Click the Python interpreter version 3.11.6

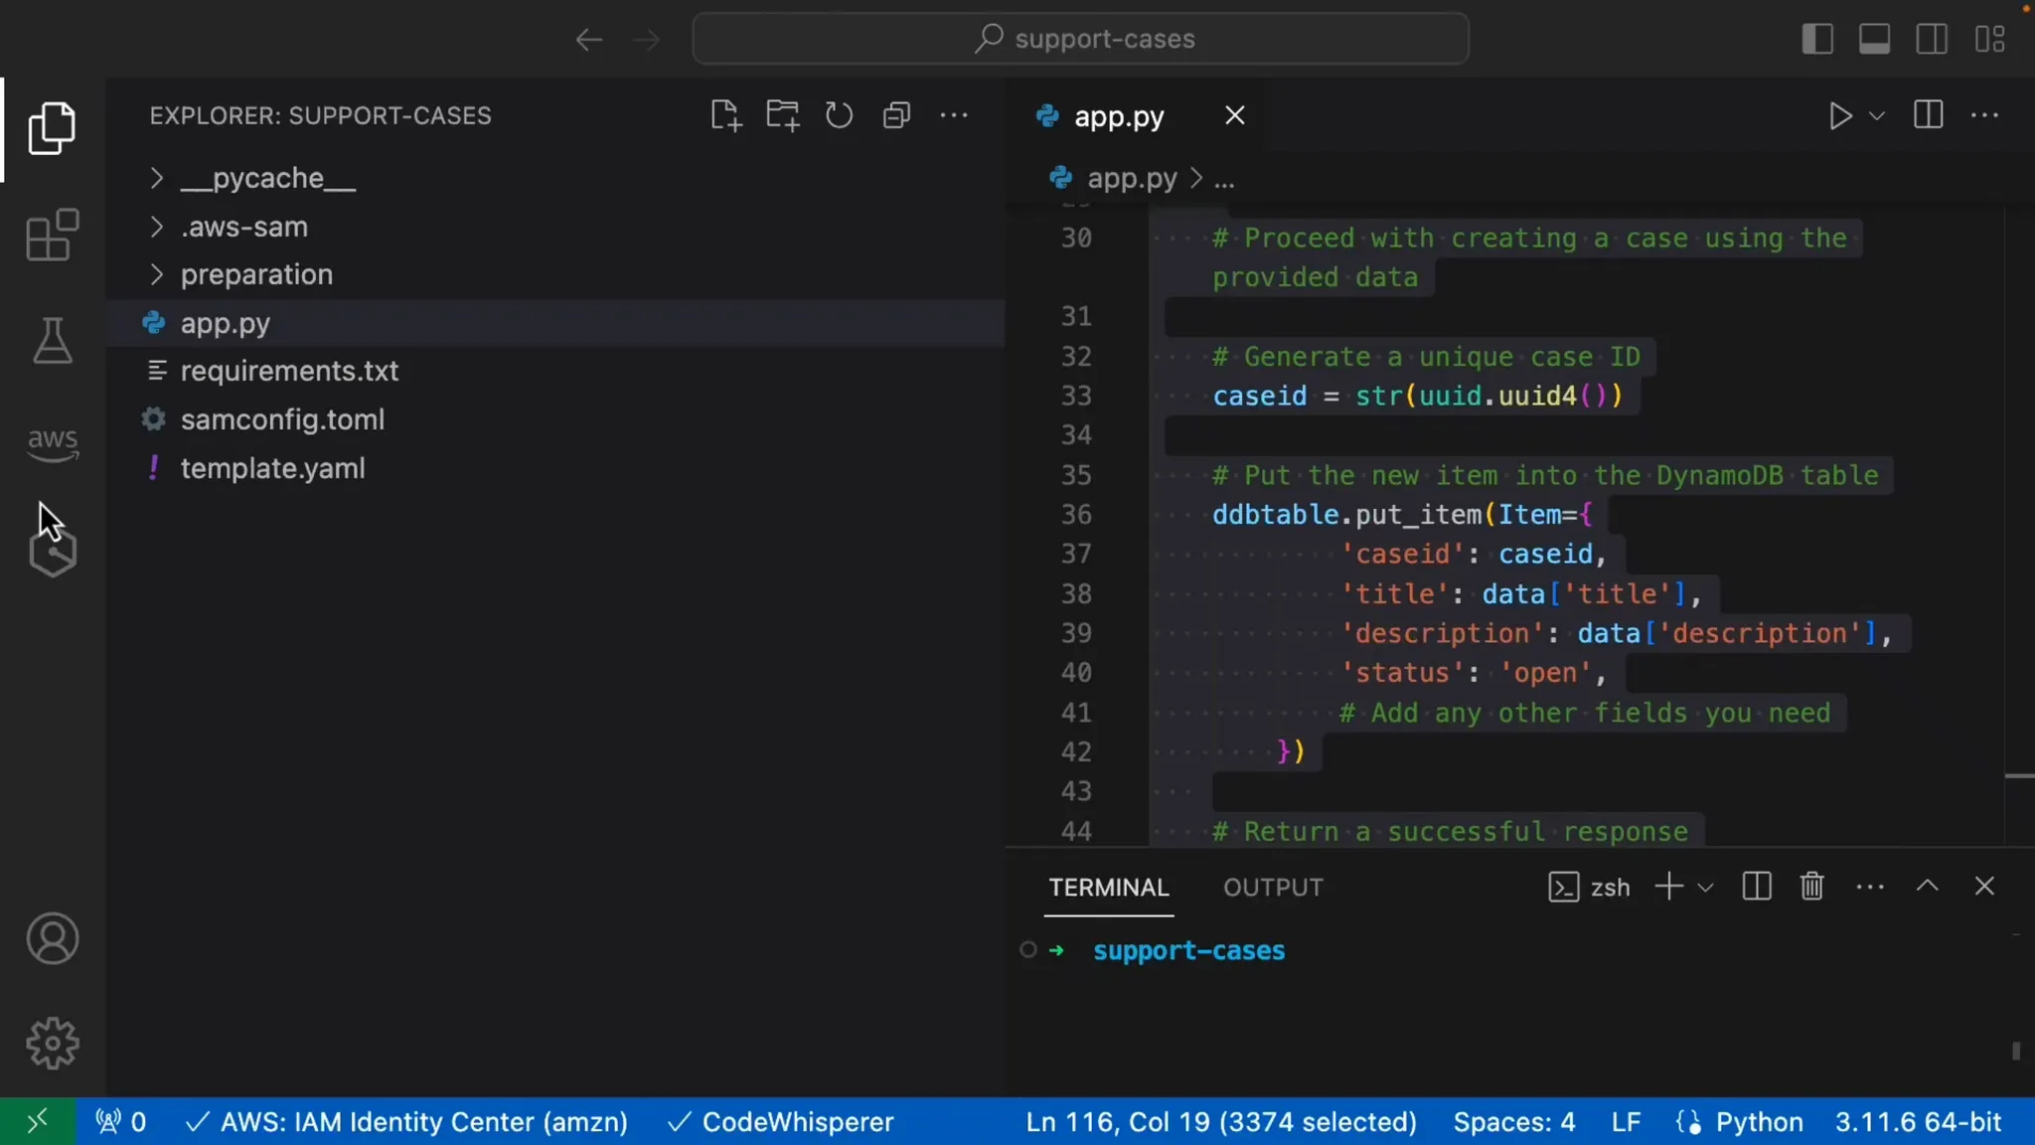point(1917,1122)
